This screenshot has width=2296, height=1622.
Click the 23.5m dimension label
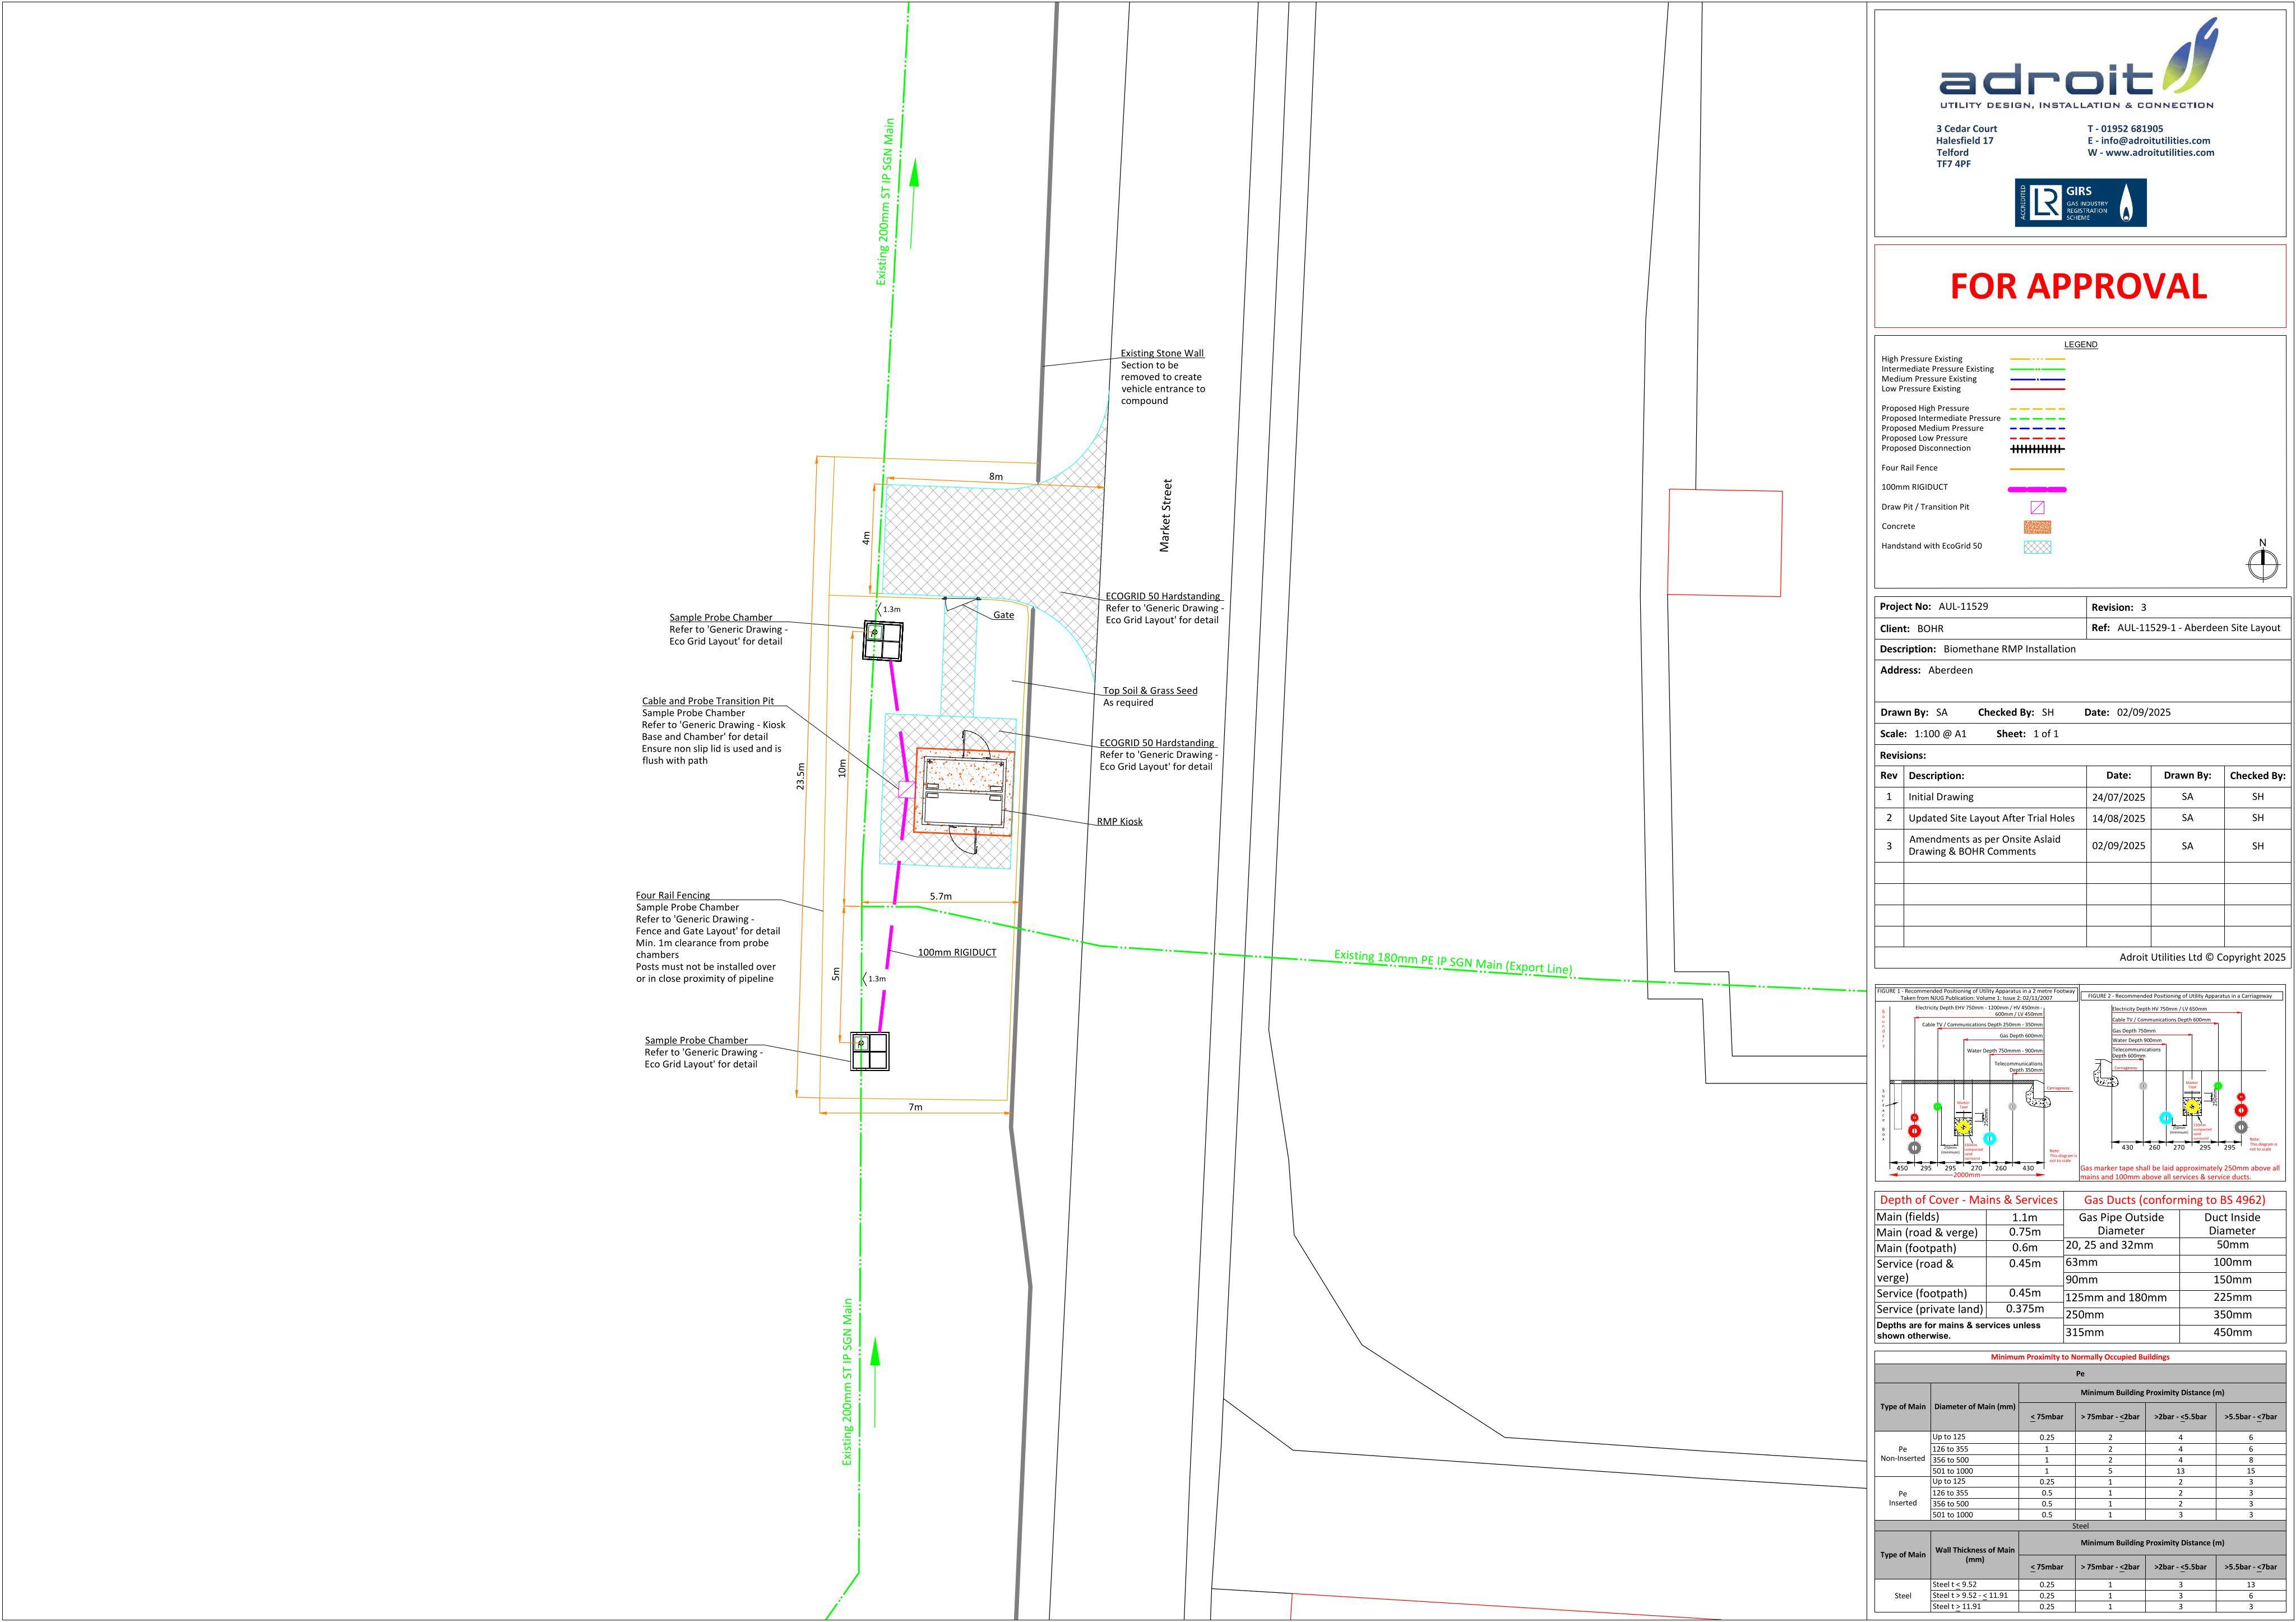tap(800, 777)
